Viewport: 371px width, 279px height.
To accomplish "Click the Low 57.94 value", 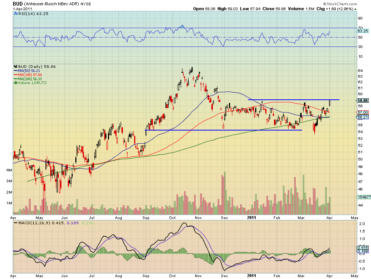I will (250, 9).
